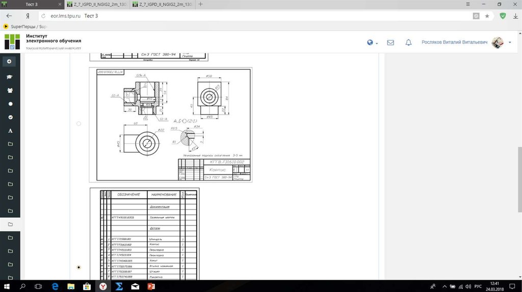The height and width of the screenshot is (292, 522).
Task: Click the scrollbar down arrow
Action: pos(519,277)
